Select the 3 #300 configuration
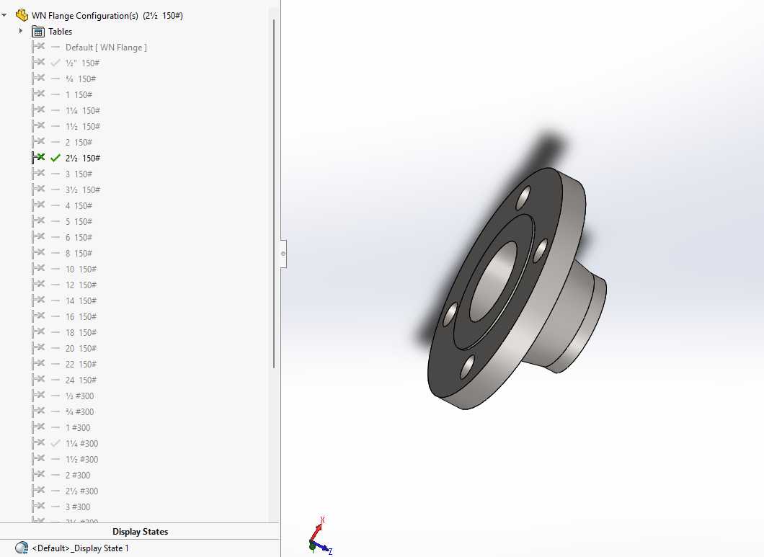764x557 pixels. tap(78, 507)
